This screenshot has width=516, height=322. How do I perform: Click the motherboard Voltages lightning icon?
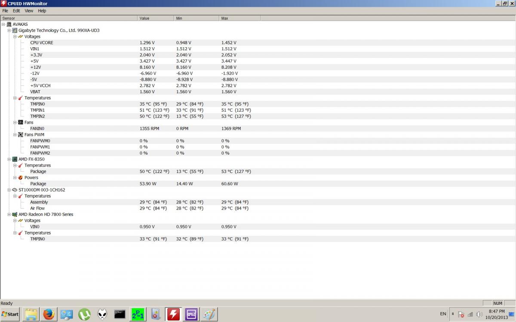[20, 36]
